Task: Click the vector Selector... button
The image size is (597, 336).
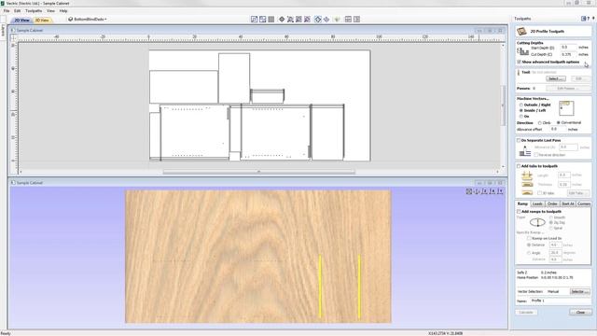Action: 579,291
